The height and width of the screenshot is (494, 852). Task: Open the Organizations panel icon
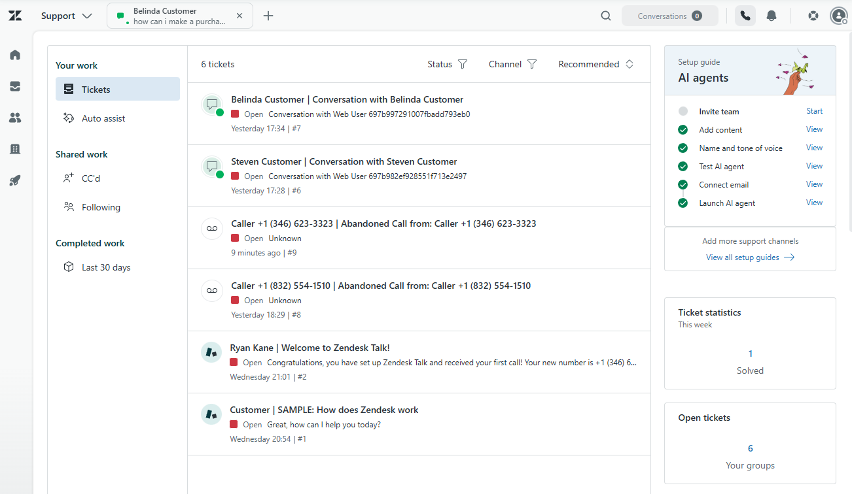click(x=14, y=149)
